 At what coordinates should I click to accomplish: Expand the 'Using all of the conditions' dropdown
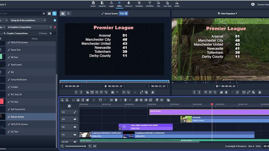(44, 20)
